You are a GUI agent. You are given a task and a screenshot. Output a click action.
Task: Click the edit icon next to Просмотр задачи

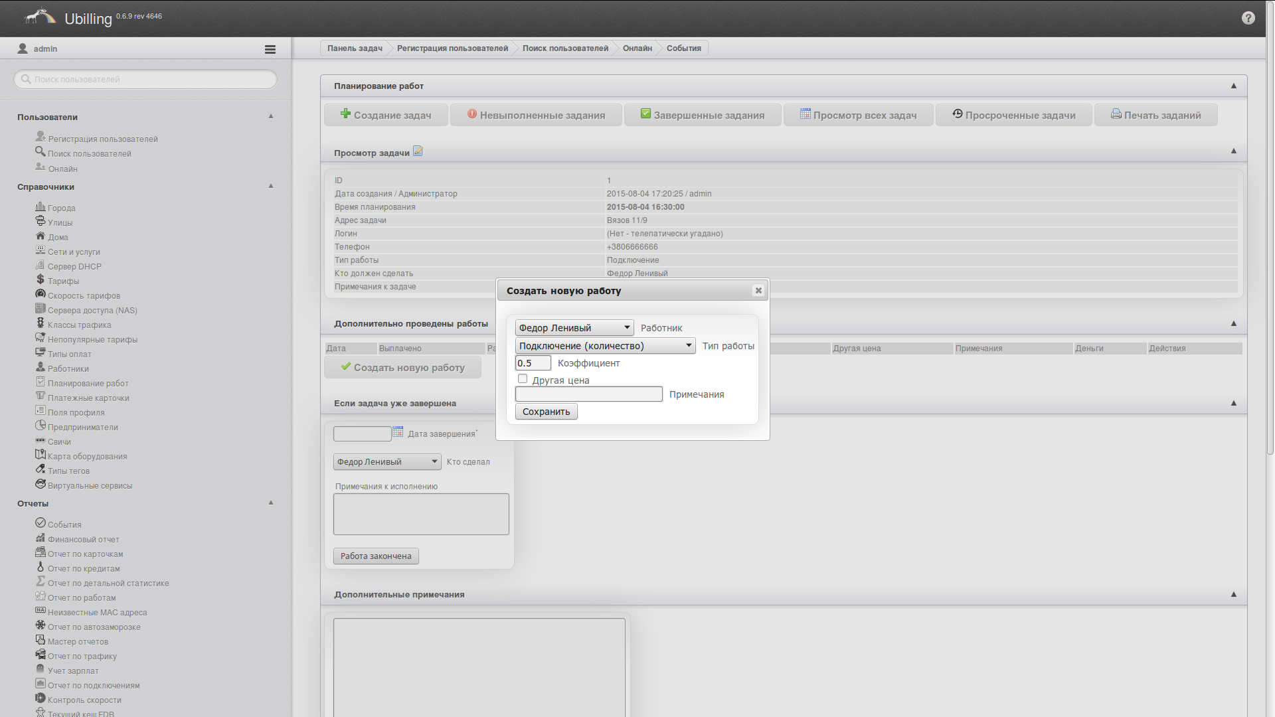418,151
